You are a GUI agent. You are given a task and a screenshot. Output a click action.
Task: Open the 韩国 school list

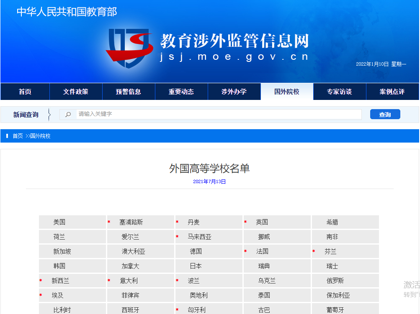click(59, 266)
